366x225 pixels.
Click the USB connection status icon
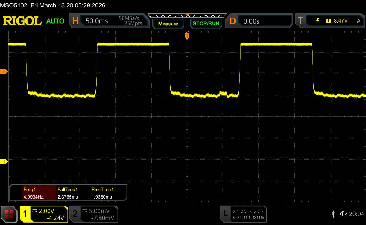(x=333, y=214)
